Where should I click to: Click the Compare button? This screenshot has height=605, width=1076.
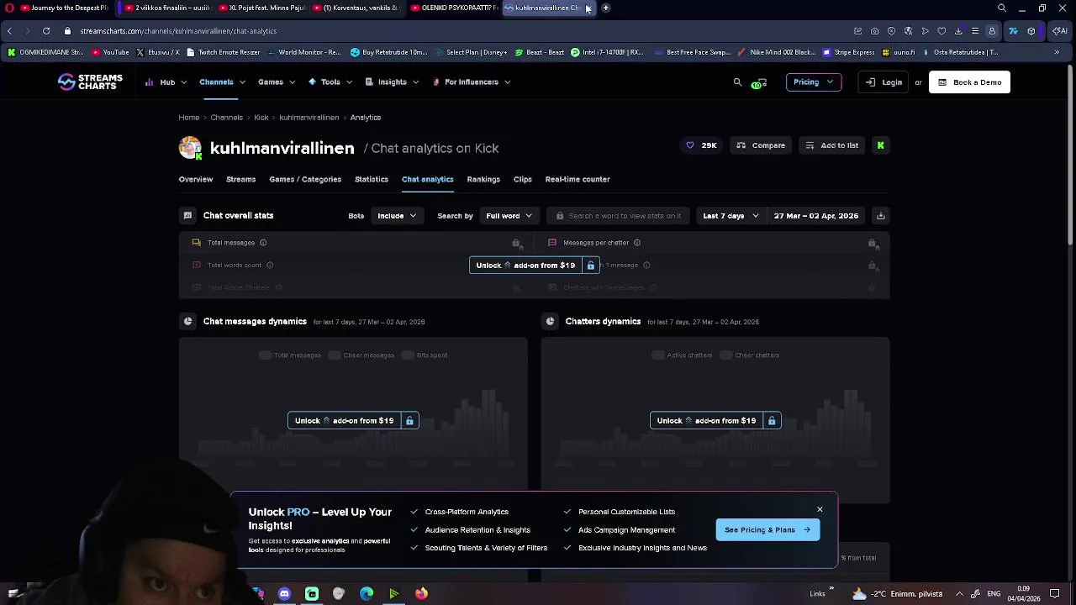pyautogui.click(x=761, y=145)
